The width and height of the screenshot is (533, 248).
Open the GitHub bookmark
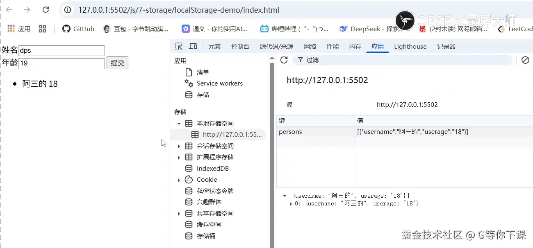tap(78, 29)
